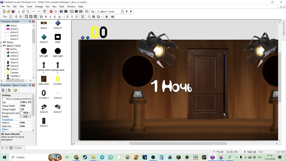286x161 pixels.
Task: Open the Insert menu
Action: [29, 6]
